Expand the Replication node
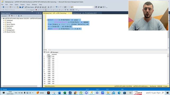This screenshot has height=95, width=170. pos(4,26)
